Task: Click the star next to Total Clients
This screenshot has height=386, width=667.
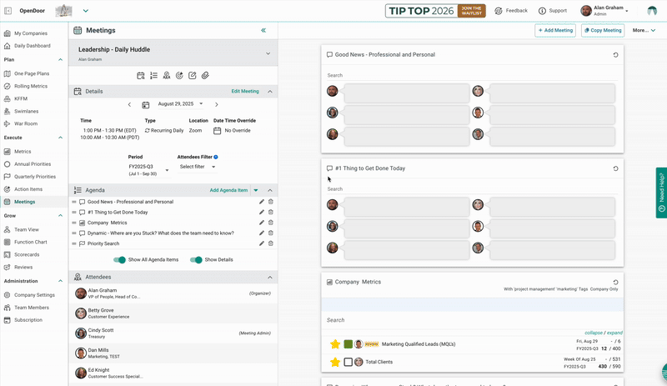Action: [335, 362]
